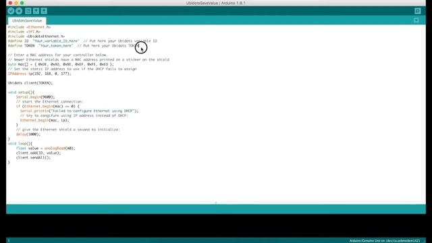Viewport: 432px width, 243px height.
Task: Click the client.sendAll(); line
Action: click(33, 158)
